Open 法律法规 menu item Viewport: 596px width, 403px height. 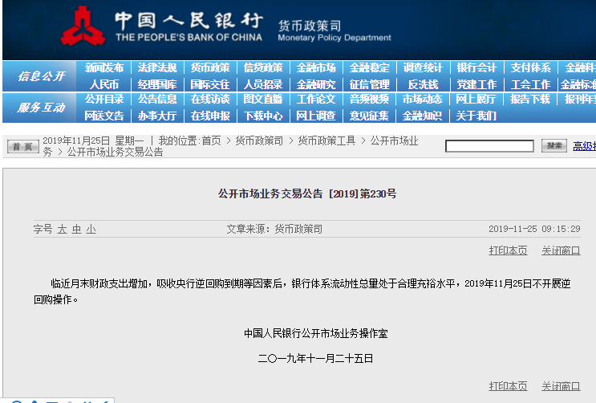click(x=157, y=67)
